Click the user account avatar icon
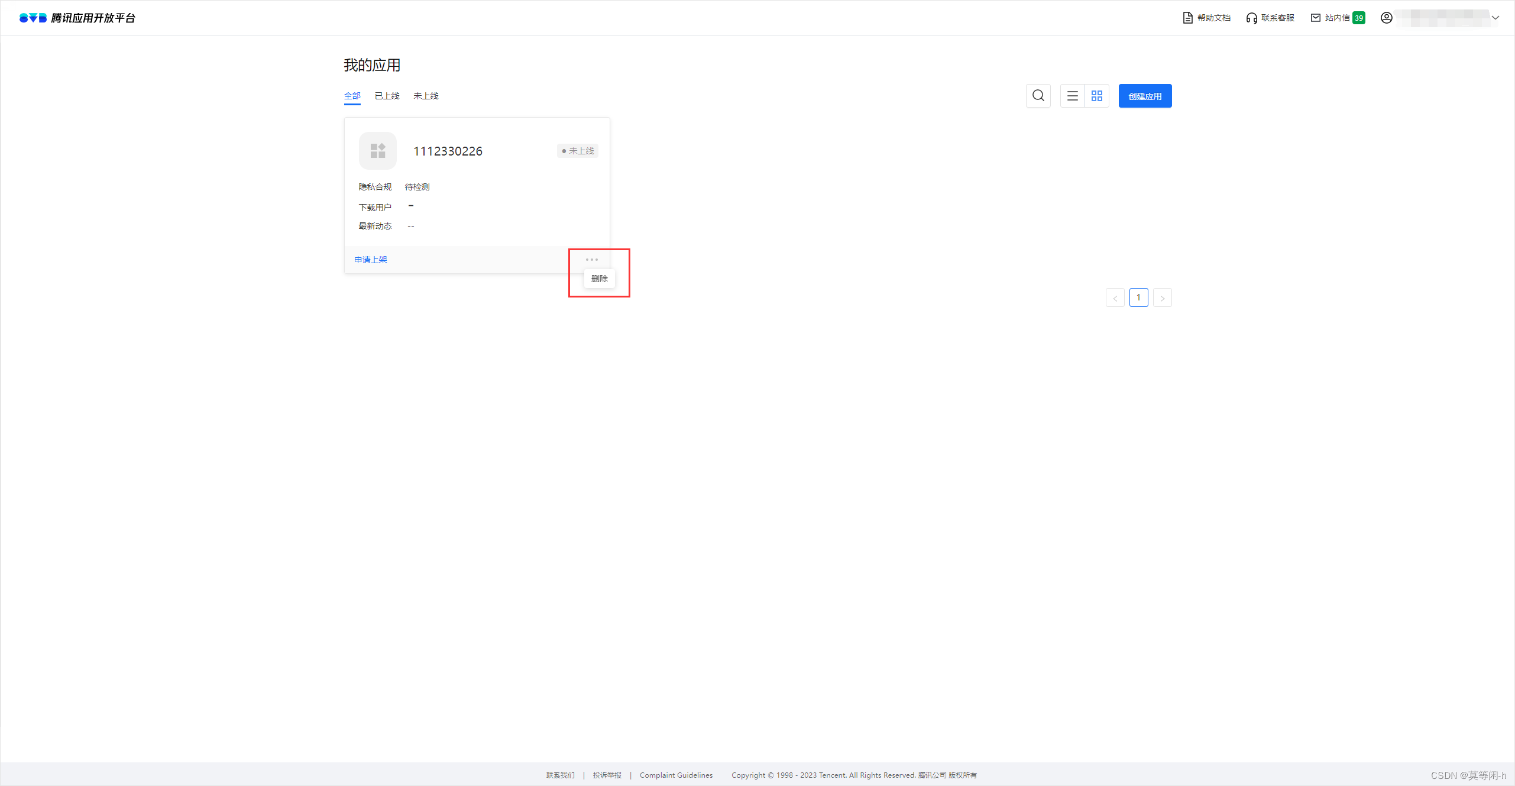Image resolution: width=1515 pixels, height=786 pixels. coord(1386,18)
